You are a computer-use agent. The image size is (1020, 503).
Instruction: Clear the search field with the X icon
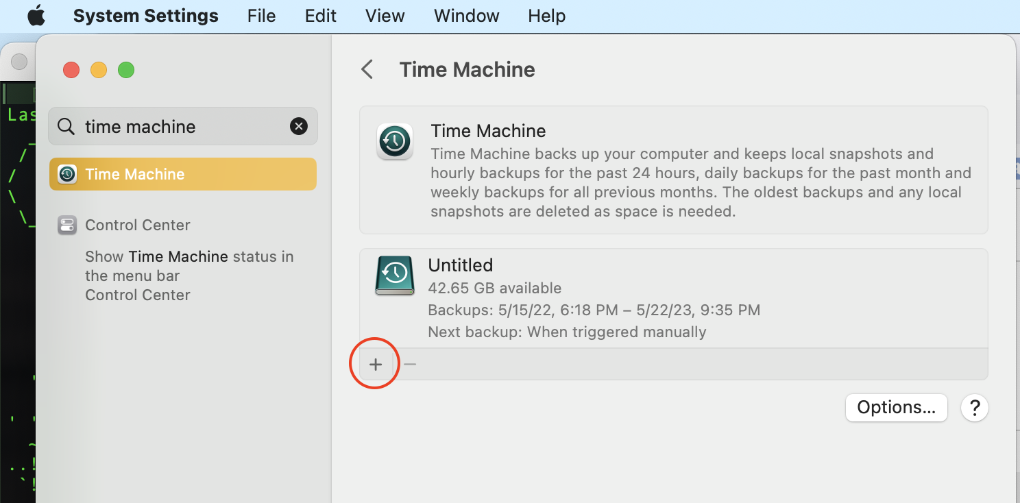coord(299,126)
